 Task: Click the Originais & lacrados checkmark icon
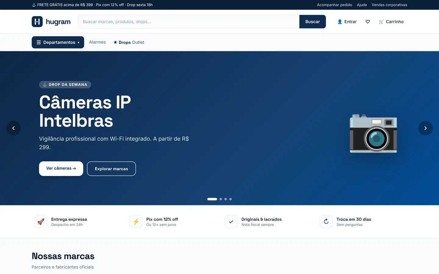click(x=231, y=222)
